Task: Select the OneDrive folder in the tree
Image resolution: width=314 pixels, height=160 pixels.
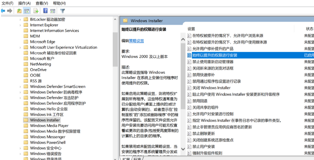Action: [x=38, y=70]
